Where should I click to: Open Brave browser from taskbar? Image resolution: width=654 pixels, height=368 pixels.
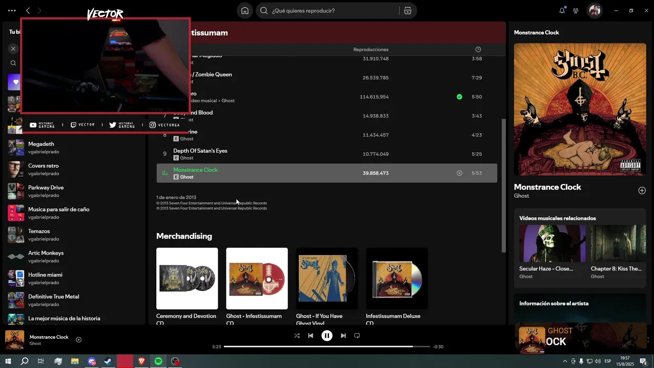coord(142,361)
